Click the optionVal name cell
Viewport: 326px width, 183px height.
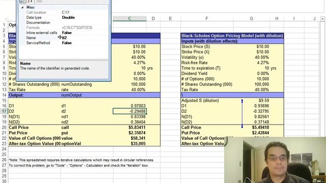[x=71, y=143]
